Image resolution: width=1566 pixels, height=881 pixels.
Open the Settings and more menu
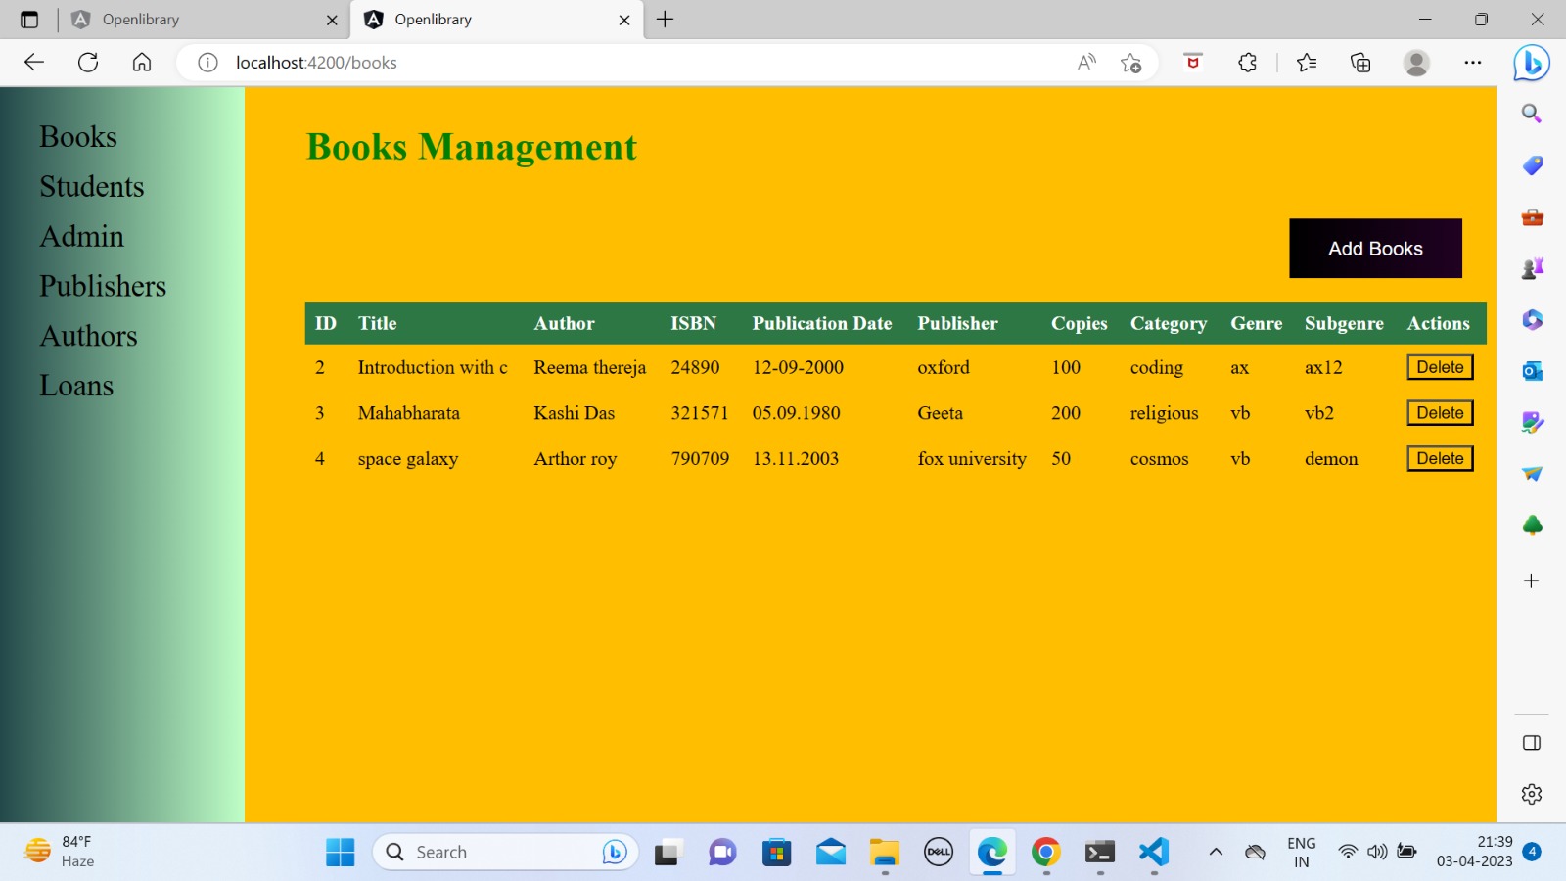(x=1473, y=62)
